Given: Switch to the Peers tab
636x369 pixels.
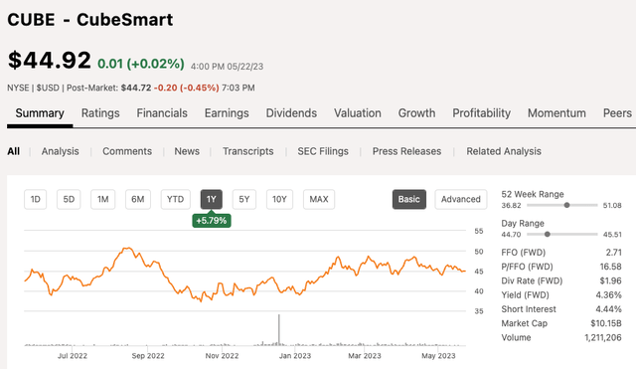Looking at the screenshot, I should click(x=617, y=113).
